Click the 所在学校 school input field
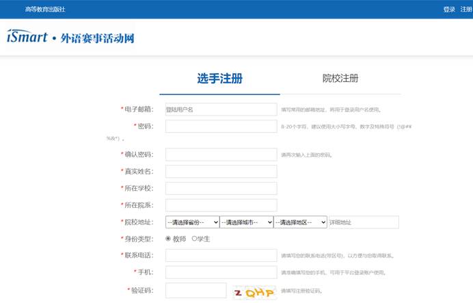This screenshot has width=473, height=303. click(221, 188)
